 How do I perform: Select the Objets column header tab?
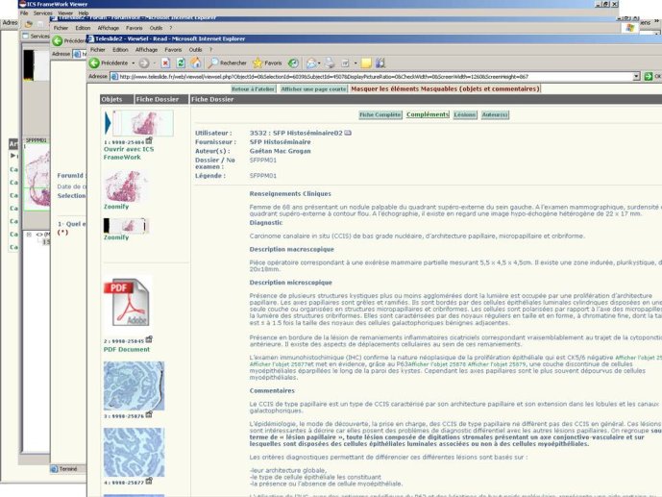coord(116,99)
